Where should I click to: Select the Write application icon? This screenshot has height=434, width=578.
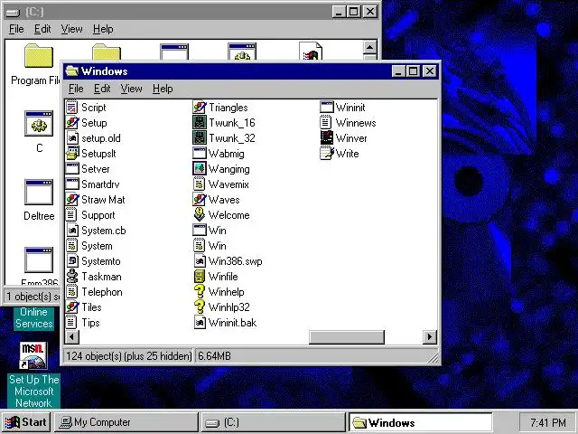click(x=327, y=153)
